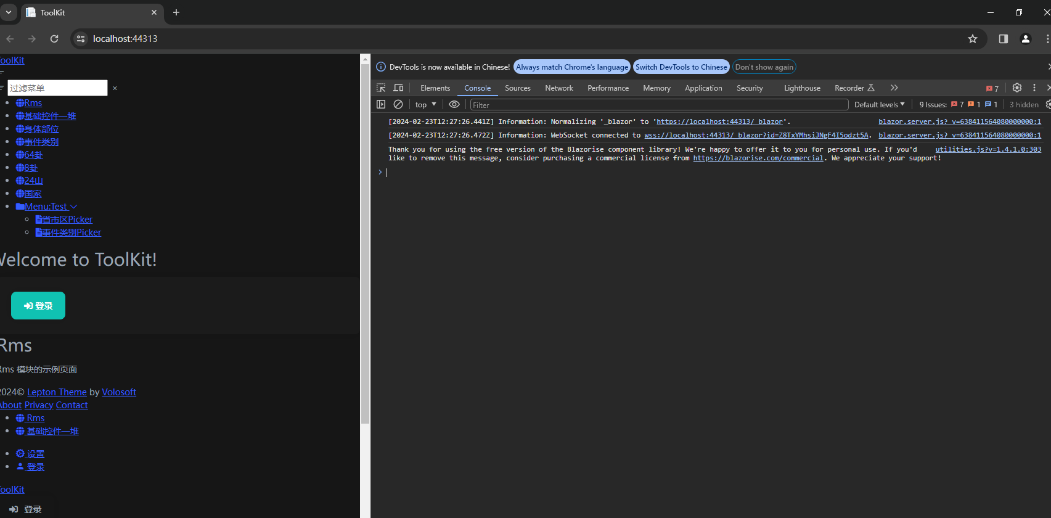This screenshot has width=1051, height=518.
Task: Expand more DevTools tabs chevron
Action: pyautogui.click(x=894, y=88)
